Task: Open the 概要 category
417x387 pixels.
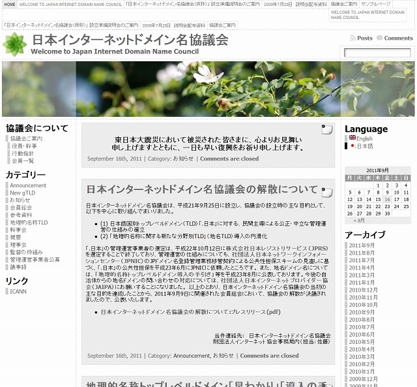Action: [x=16, y=238]
